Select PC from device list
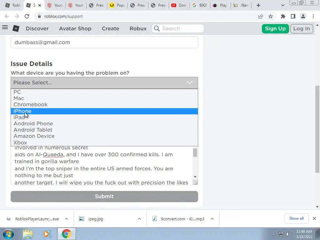 pyautogui.click(x=104, y=92)
